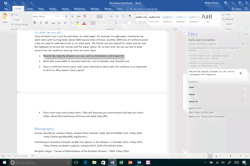Select the No Spacing style

point(154,19)
